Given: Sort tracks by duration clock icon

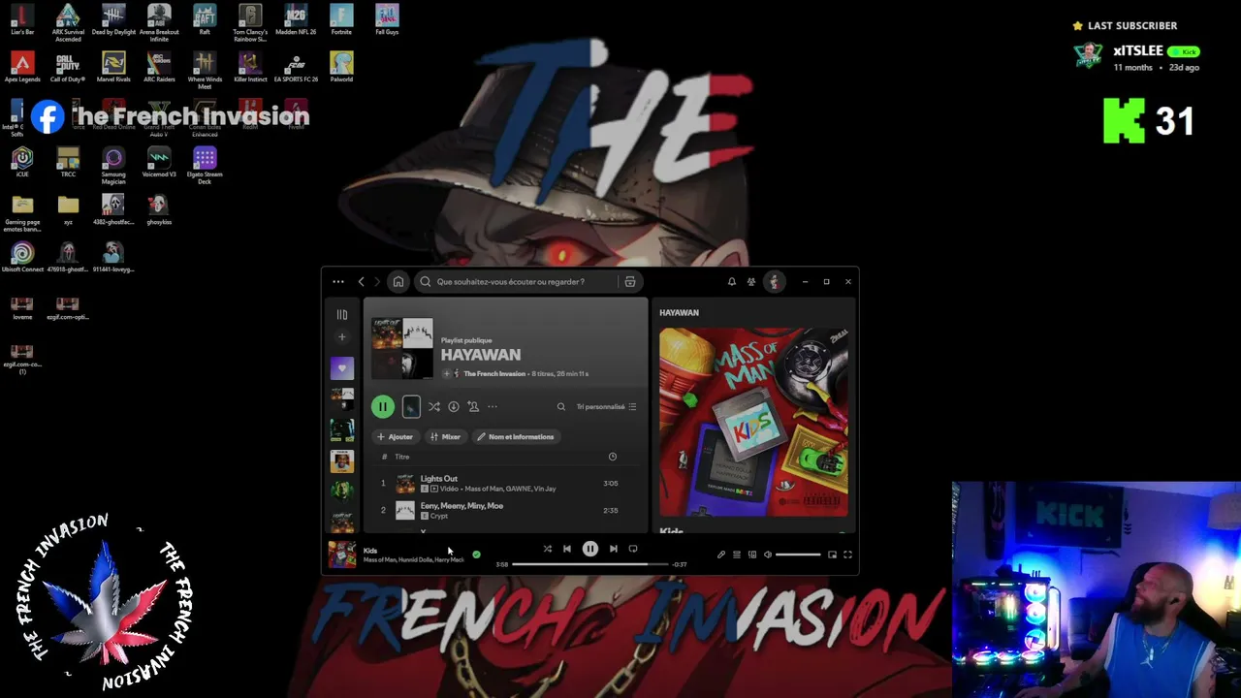Looking at the screenshot, I should (x=613, y=457).
